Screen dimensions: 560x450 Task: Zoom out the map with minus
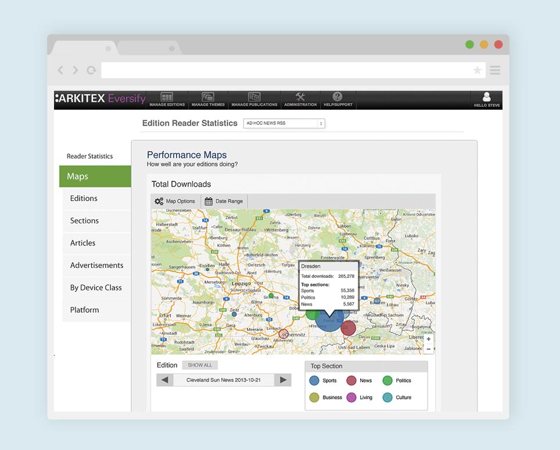point(429,349)
